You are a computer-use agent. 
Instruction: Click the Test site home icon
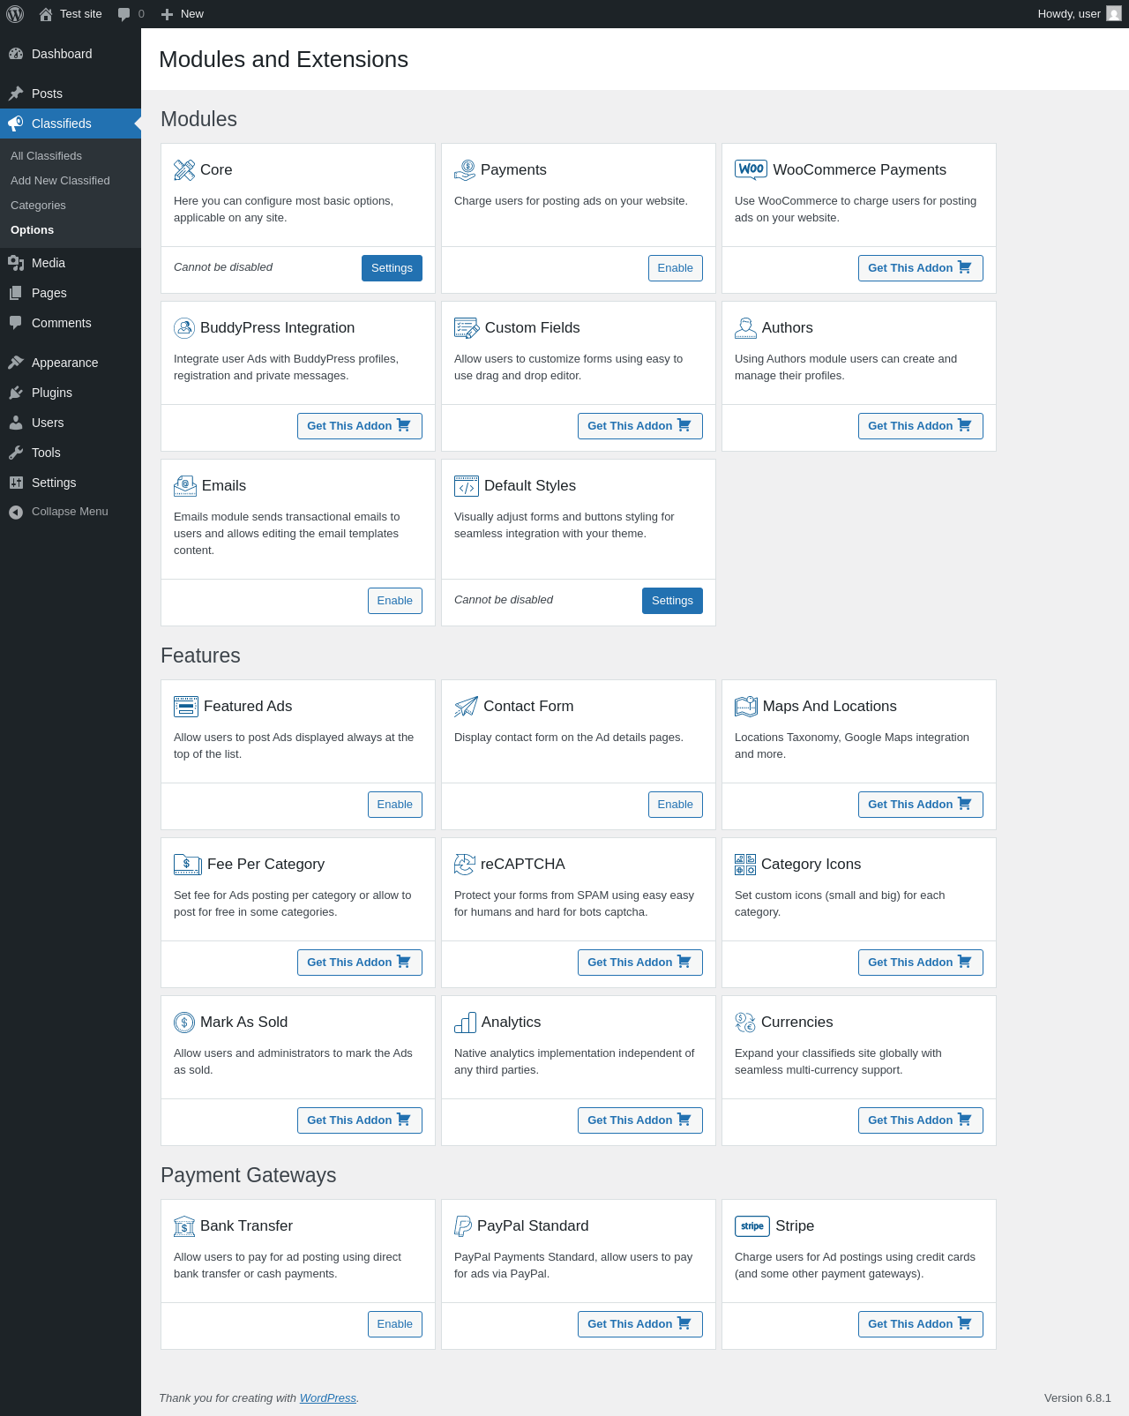pos(46,14)
